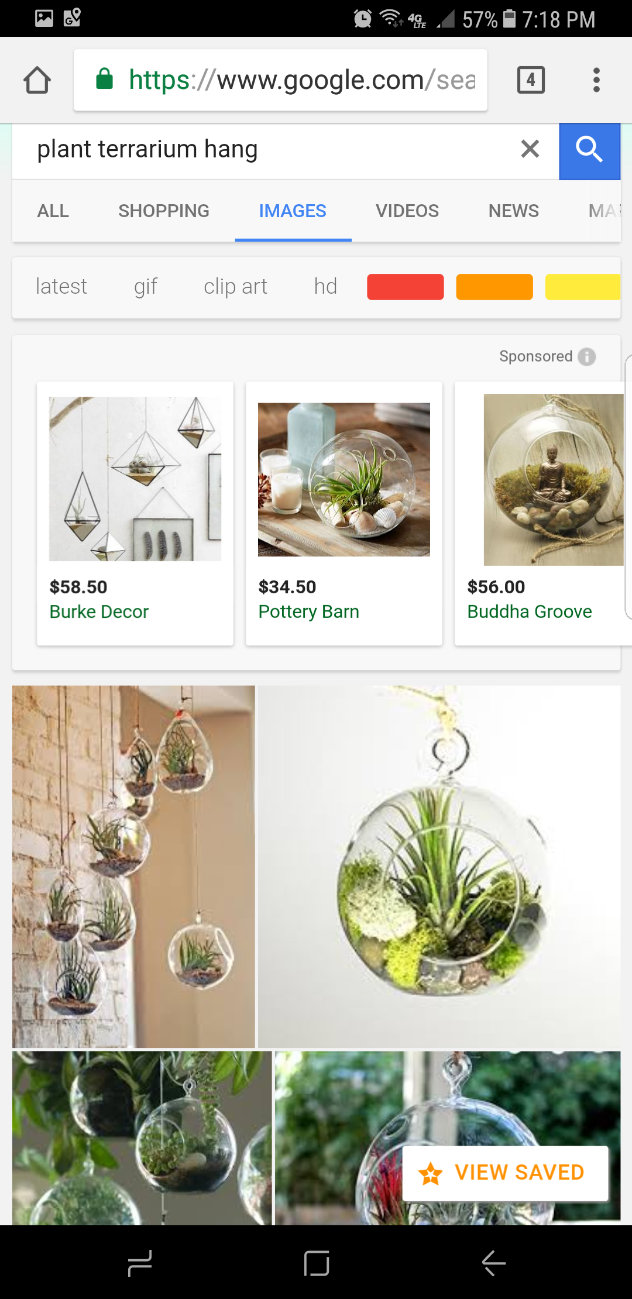This screenshot has width=632, height=1299.
Task: Open the Burke Decor $58.50 product image
Action: (x=135, y=479)
